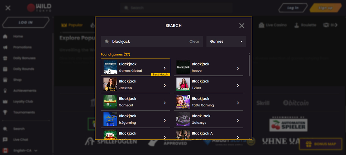Click the Best Match badge
Image resolution: width=346 pixels, height=155 pixels.
tap(161, 74)
